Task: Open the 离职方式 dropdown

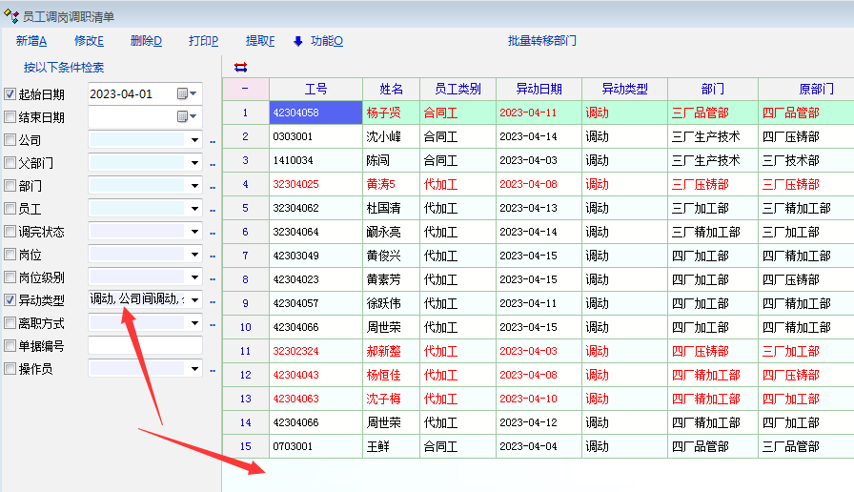Action: coord(194,323)
